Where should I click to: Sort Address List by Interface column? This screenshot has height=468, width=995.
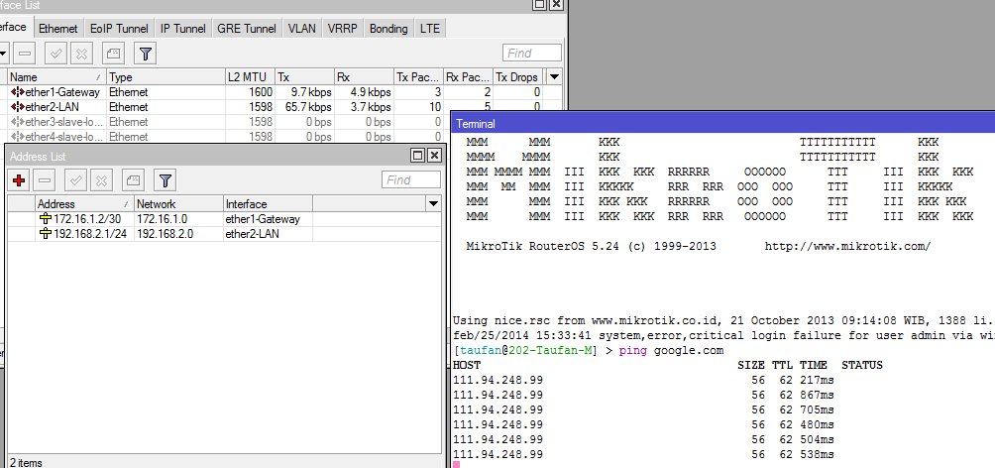[x=268, y=204]
